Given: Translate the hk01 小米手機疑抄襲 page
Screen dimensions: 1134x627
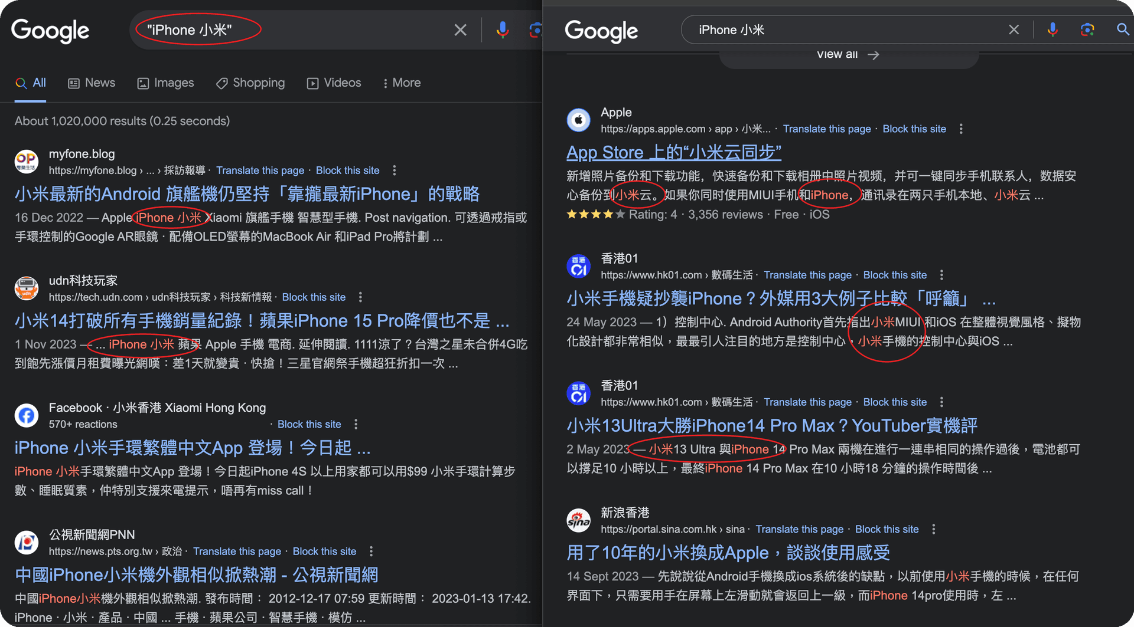Looking at the screenshot, I should [807, 275].
